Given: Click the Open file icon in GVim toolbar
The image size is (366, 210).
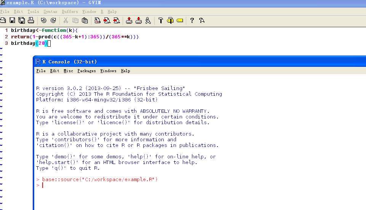Looking at the screenshot, I should pyautogui.click(x=3, y=21).
